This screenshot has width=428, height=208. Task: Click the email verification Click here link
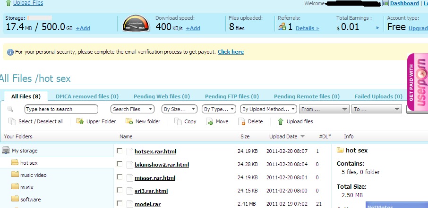pos(231,52)
